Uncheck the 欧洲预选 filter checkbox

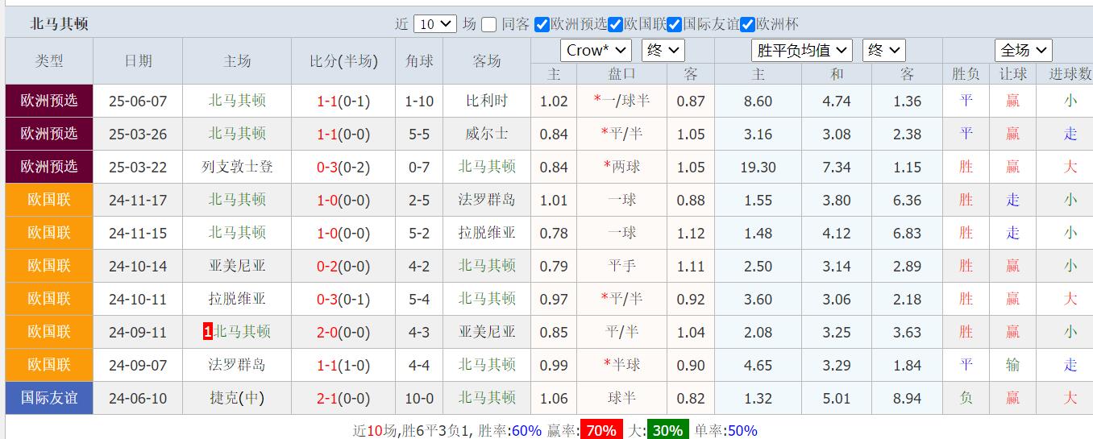542,24
